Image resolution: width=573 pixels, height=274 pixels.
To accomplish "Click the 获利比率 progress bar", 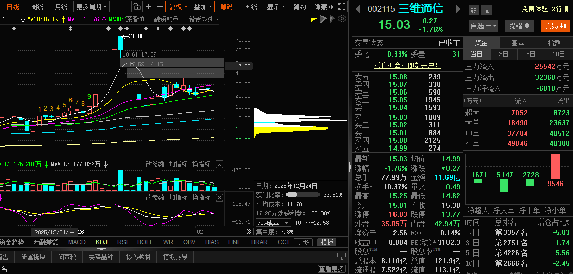I will [303, 195].
